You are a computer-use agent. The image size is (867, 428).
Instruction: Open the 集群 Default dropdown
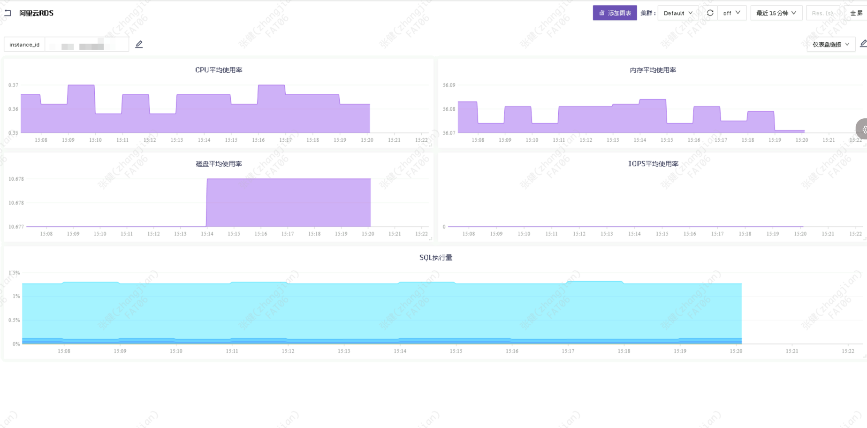677,13
